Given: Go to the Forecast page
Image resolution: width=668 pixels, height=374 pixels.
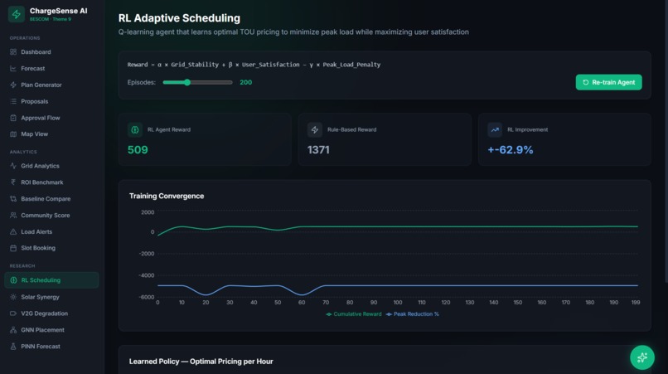Looking at the screenshot, I should pyautogui.click(x=51, y=68).
